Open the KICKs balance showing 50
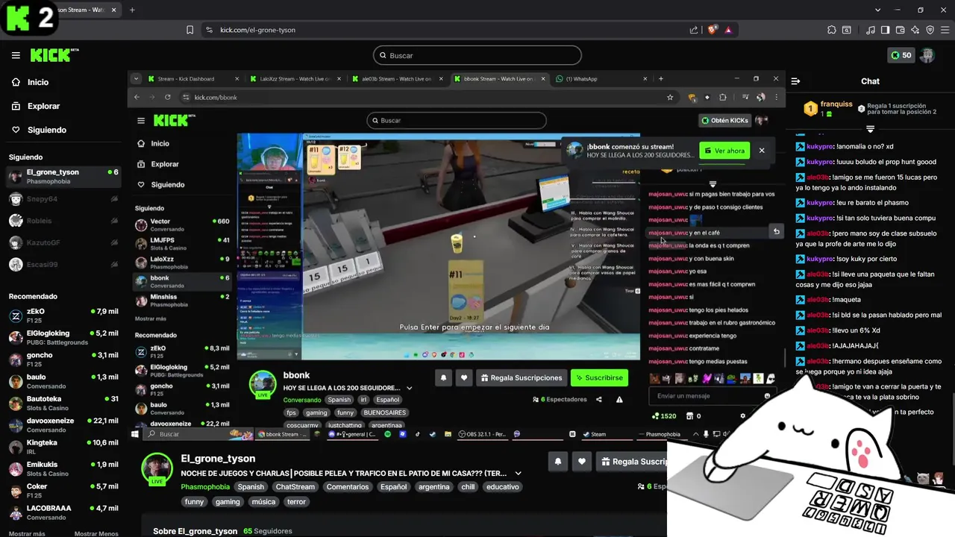The width and height of the screenshot is (955, 537). (901, 55)
